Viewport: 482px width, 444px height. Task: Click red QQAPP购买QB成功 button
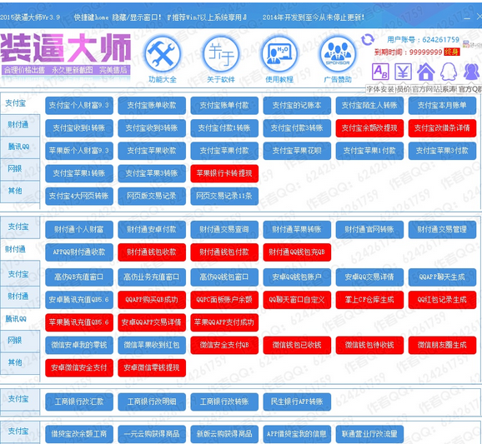(152, 300)
